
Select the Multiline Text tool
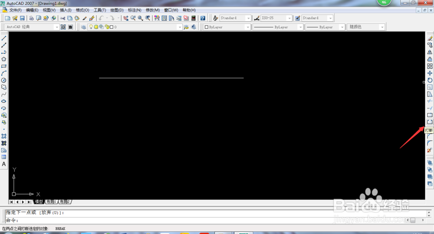(4, 164)
